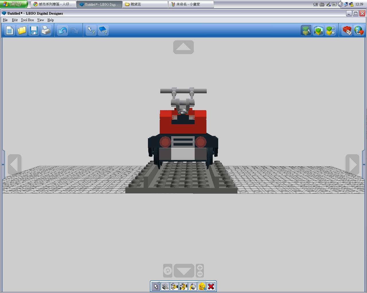
Task: Open the help book icon
Action: click(103, 30)
